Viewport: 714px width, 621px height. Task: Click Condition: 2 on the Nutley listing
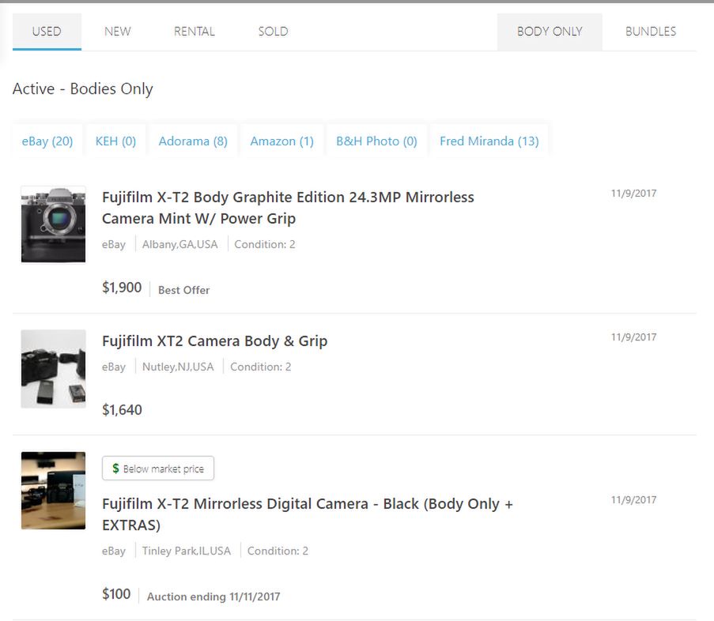260,367
